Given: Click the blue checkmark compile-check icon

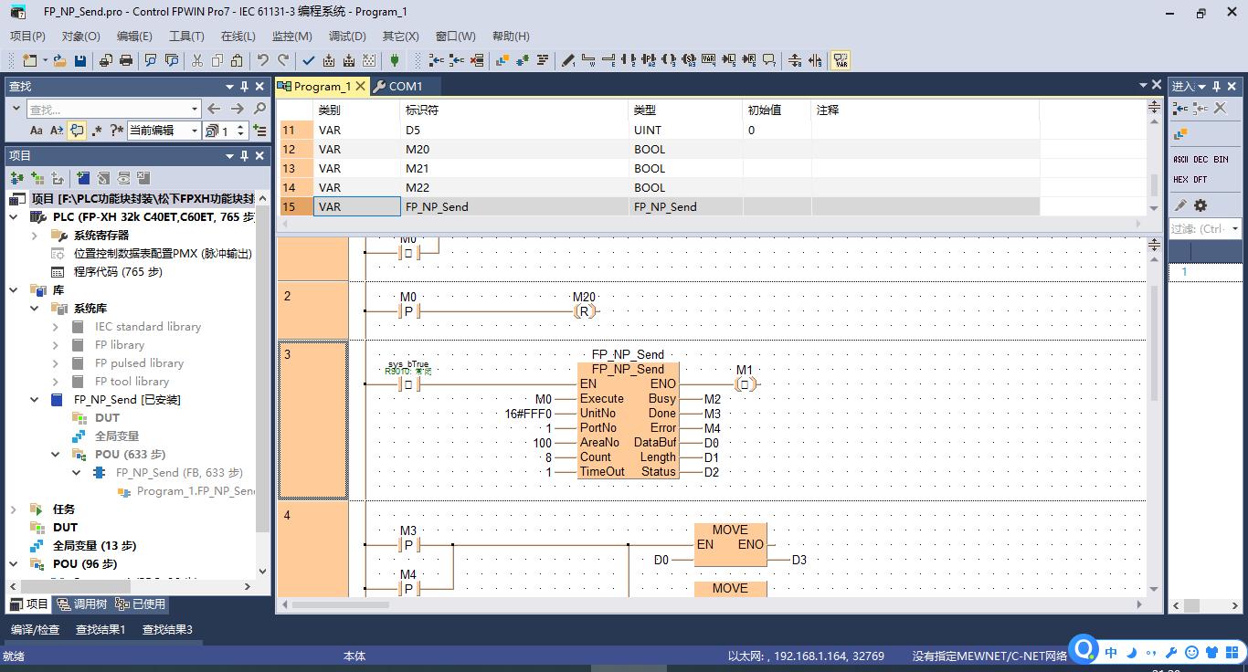Looking at the screenshot, I should tap(309, 60).
